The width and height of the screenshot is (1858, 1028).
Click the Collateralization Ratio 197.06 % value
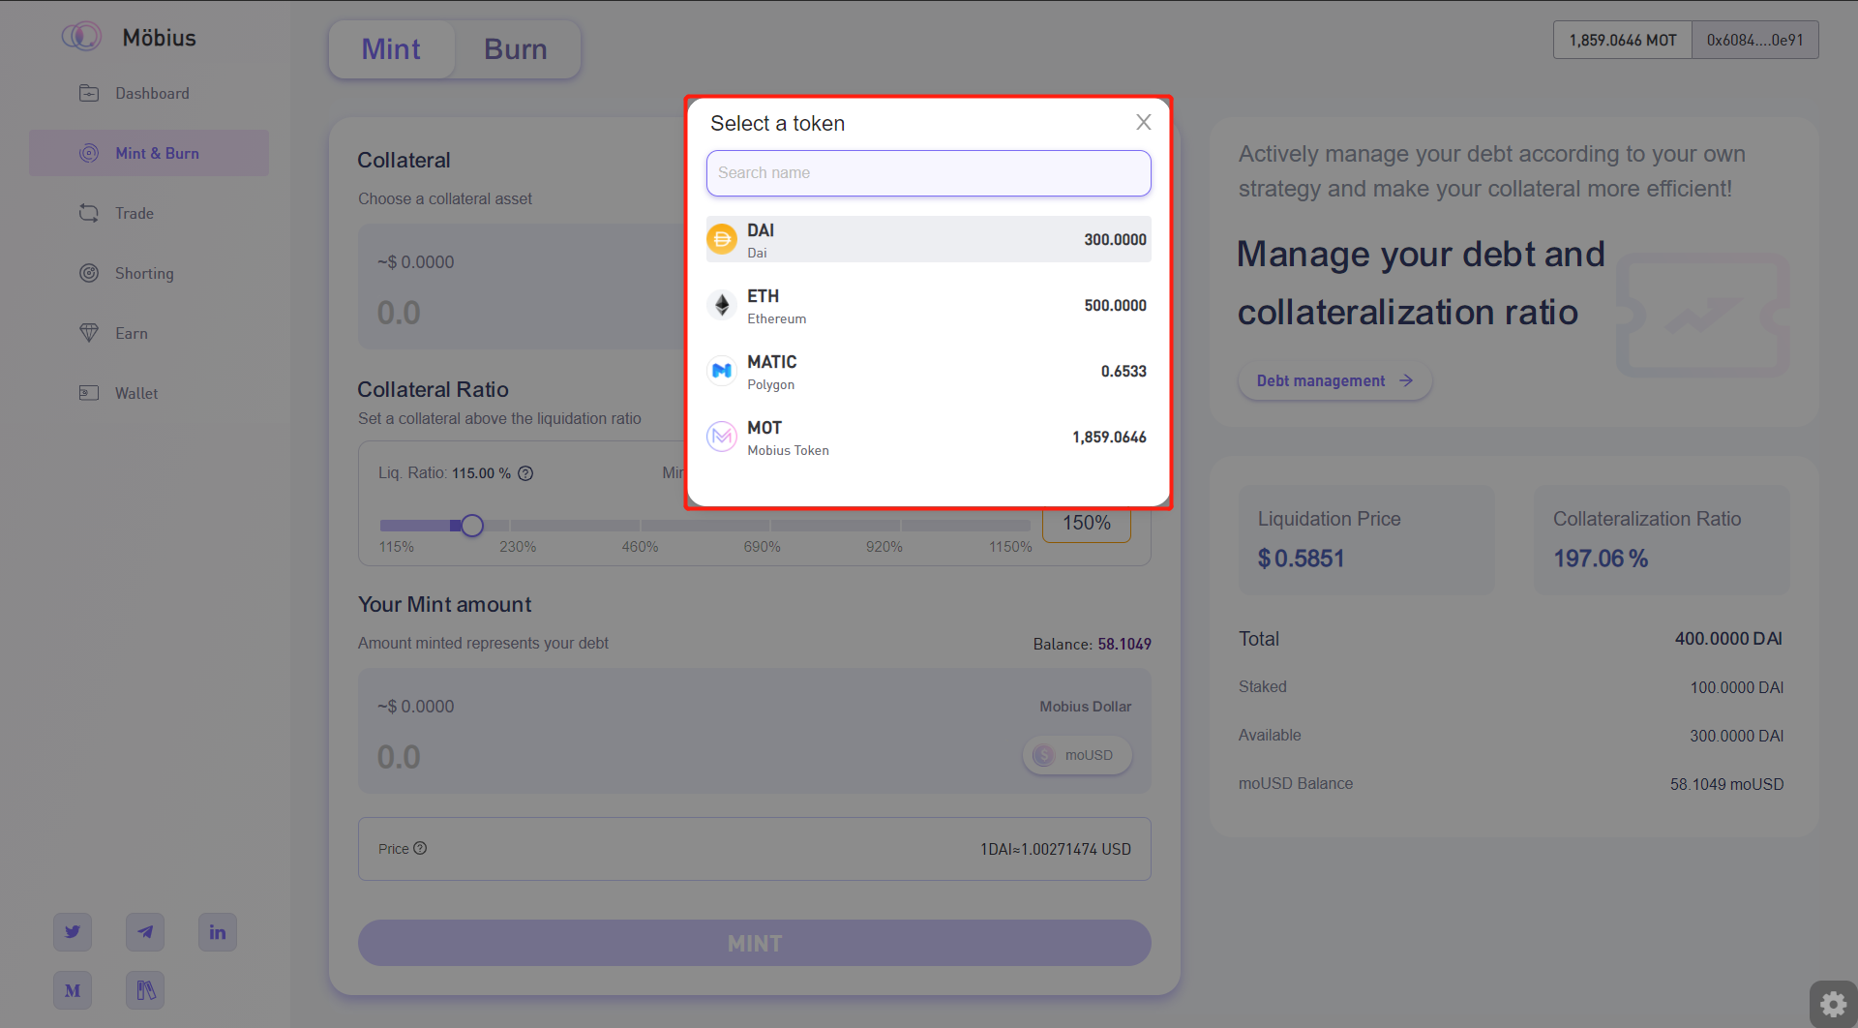[x=1601, y=559]
